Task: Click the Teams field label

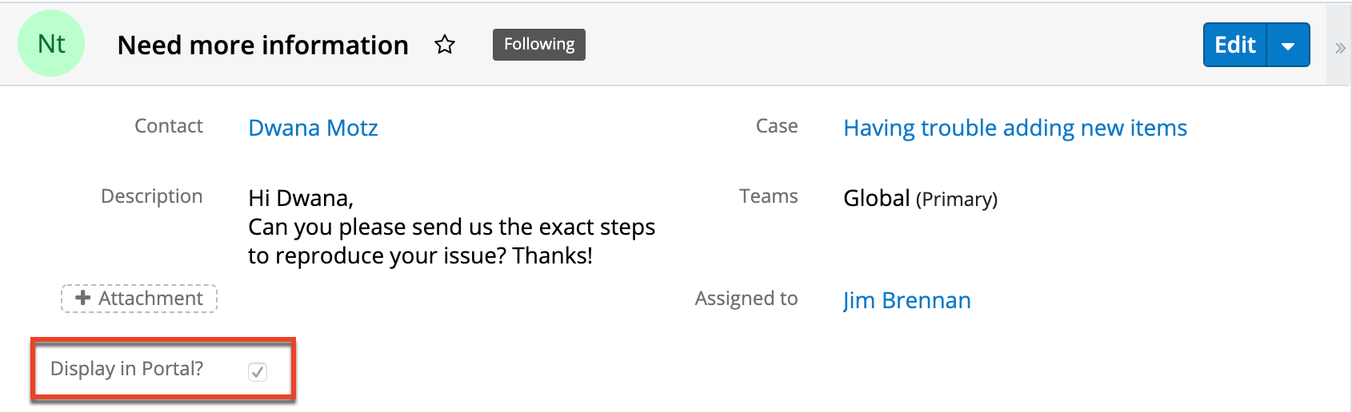Action: 768,196
